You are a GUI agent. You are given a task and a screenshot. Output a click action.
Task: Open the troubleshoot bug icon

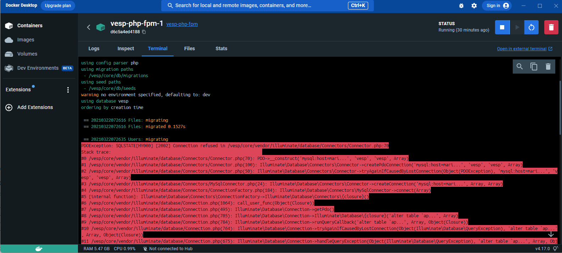pos(461,6)
